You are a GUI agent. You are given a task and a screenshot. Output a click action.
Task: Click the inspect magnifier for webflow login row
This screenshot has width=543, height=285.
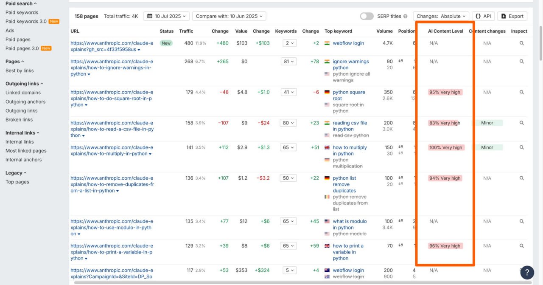pyautogui.click(x=521, y=43)
